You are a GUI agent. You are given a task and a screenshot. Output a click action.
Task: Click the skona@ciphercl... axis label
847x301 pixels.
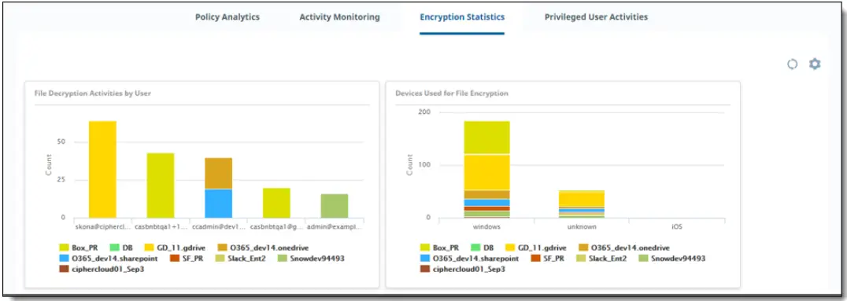[x=103, y=227]
